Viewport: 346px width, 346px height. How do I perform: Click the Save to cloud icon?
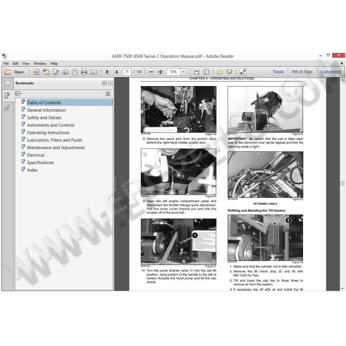pos(65,72)
